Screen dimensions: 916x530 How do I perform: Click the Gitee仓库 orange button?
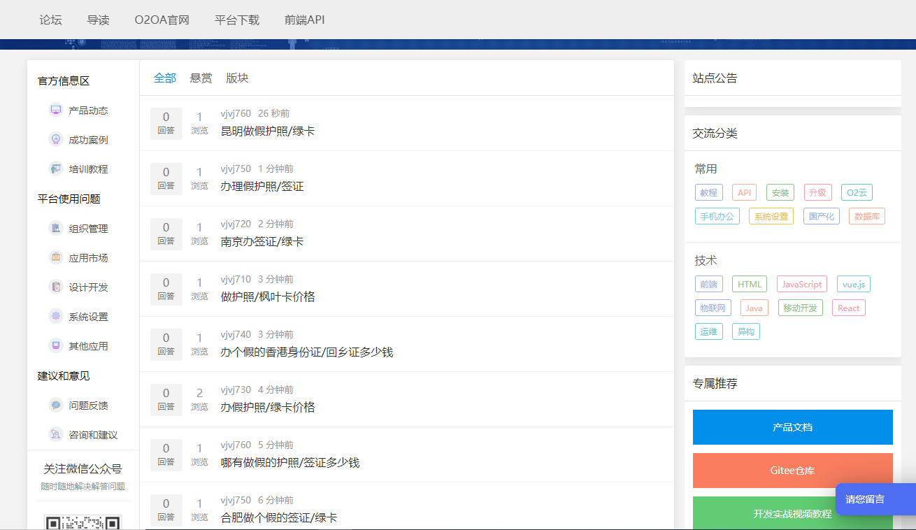tap(792, 471)
